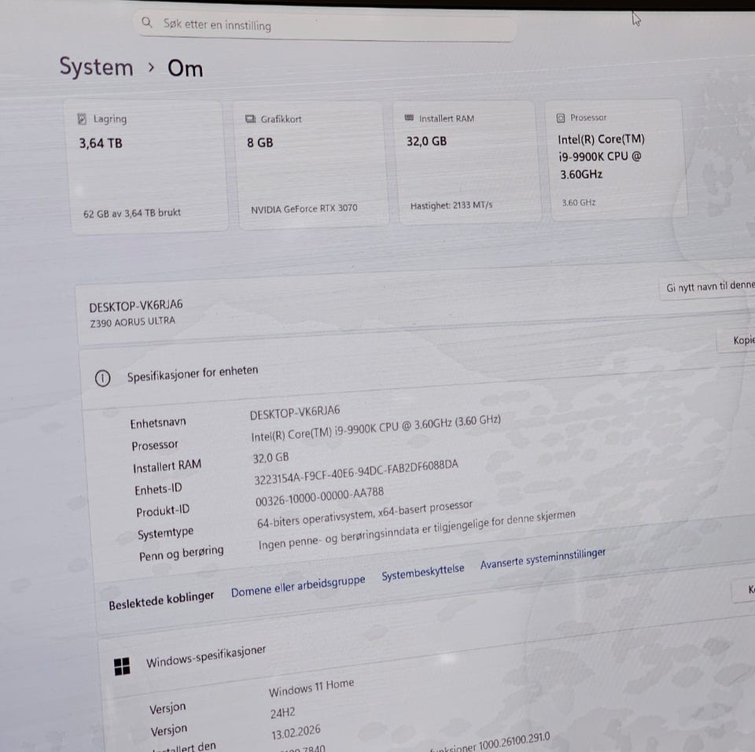Click the search magnifier icon
The image size is (755, 752).
[x=147, y=22]
